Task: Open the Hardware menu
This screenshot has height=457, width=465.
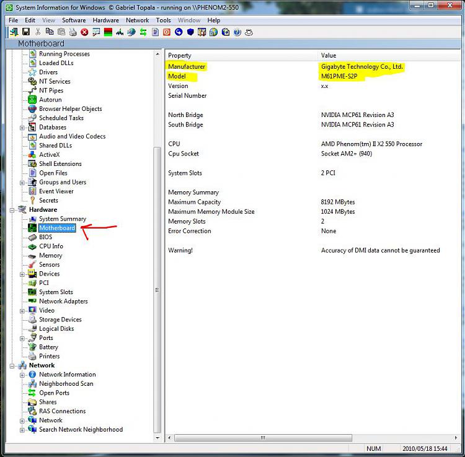Action: coord(106,20)
